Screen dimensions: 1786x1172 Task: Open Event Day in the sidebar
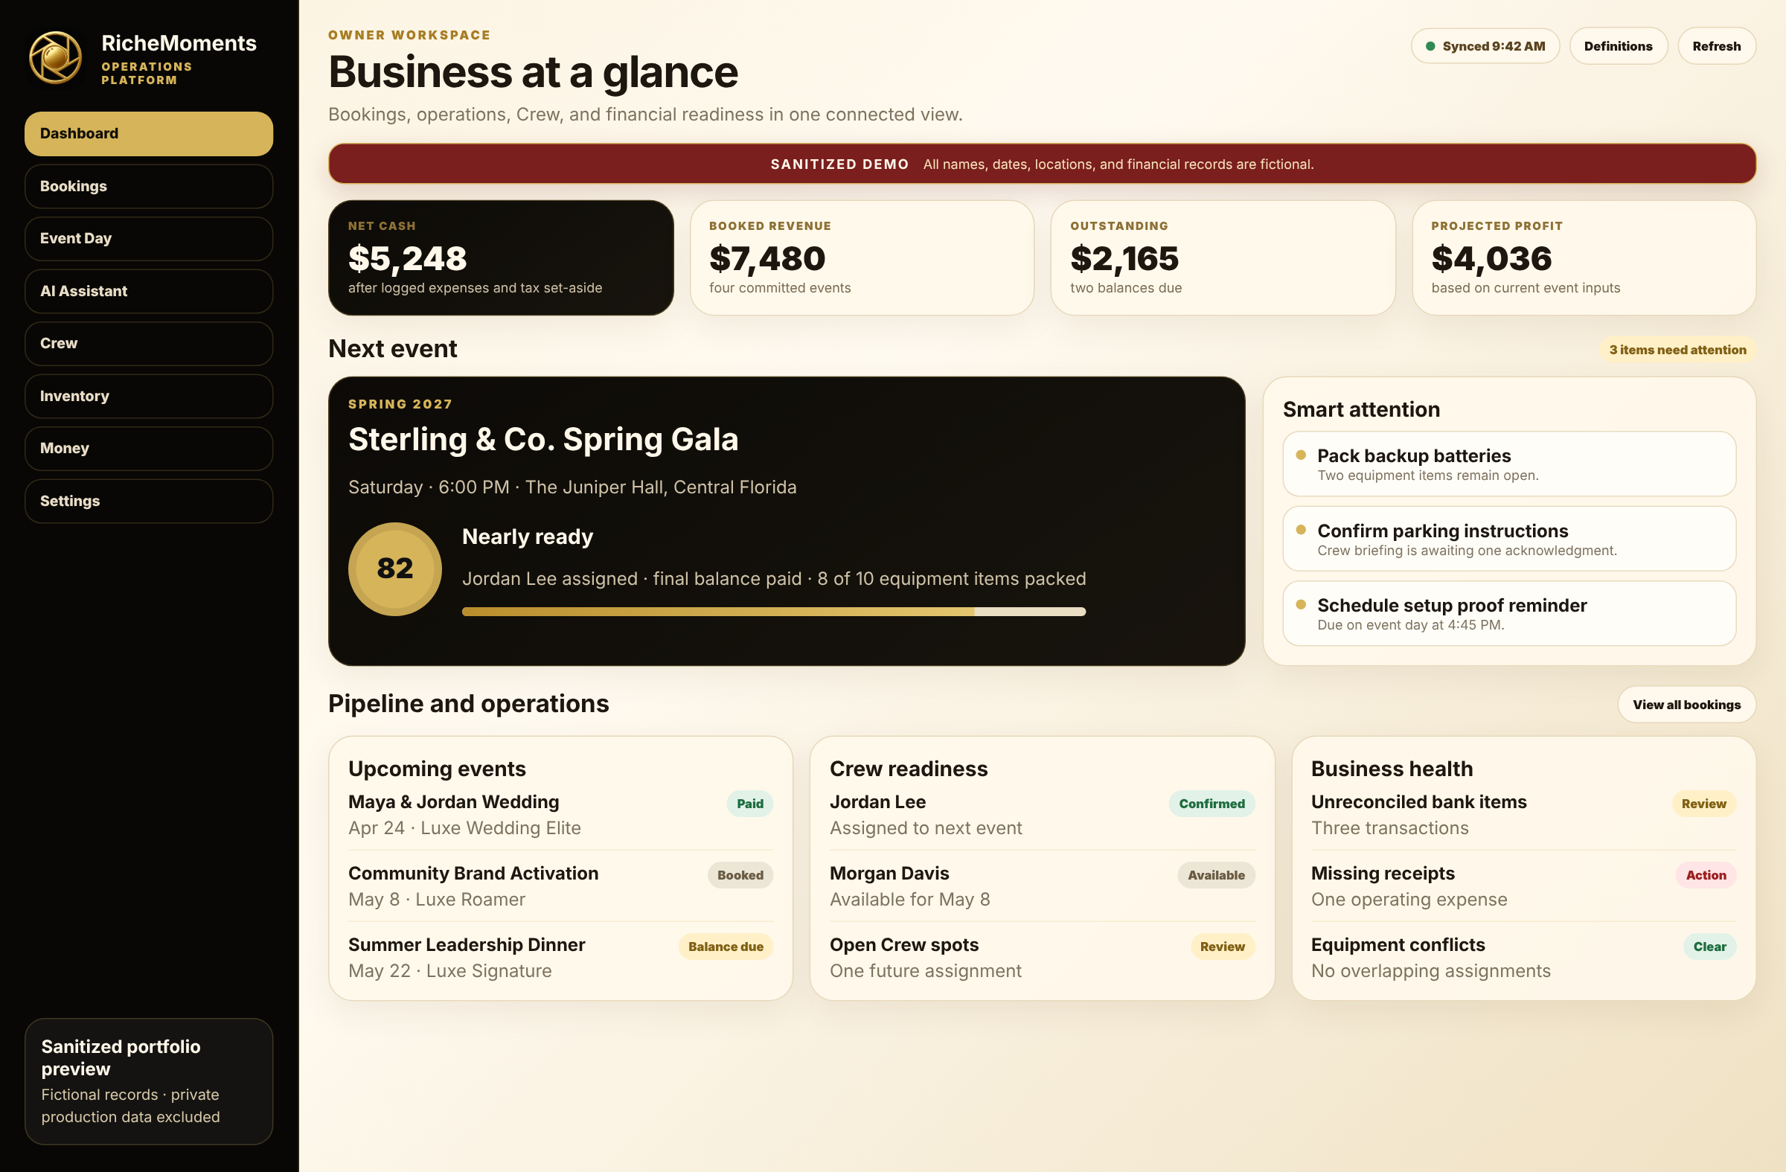[149, 239]
